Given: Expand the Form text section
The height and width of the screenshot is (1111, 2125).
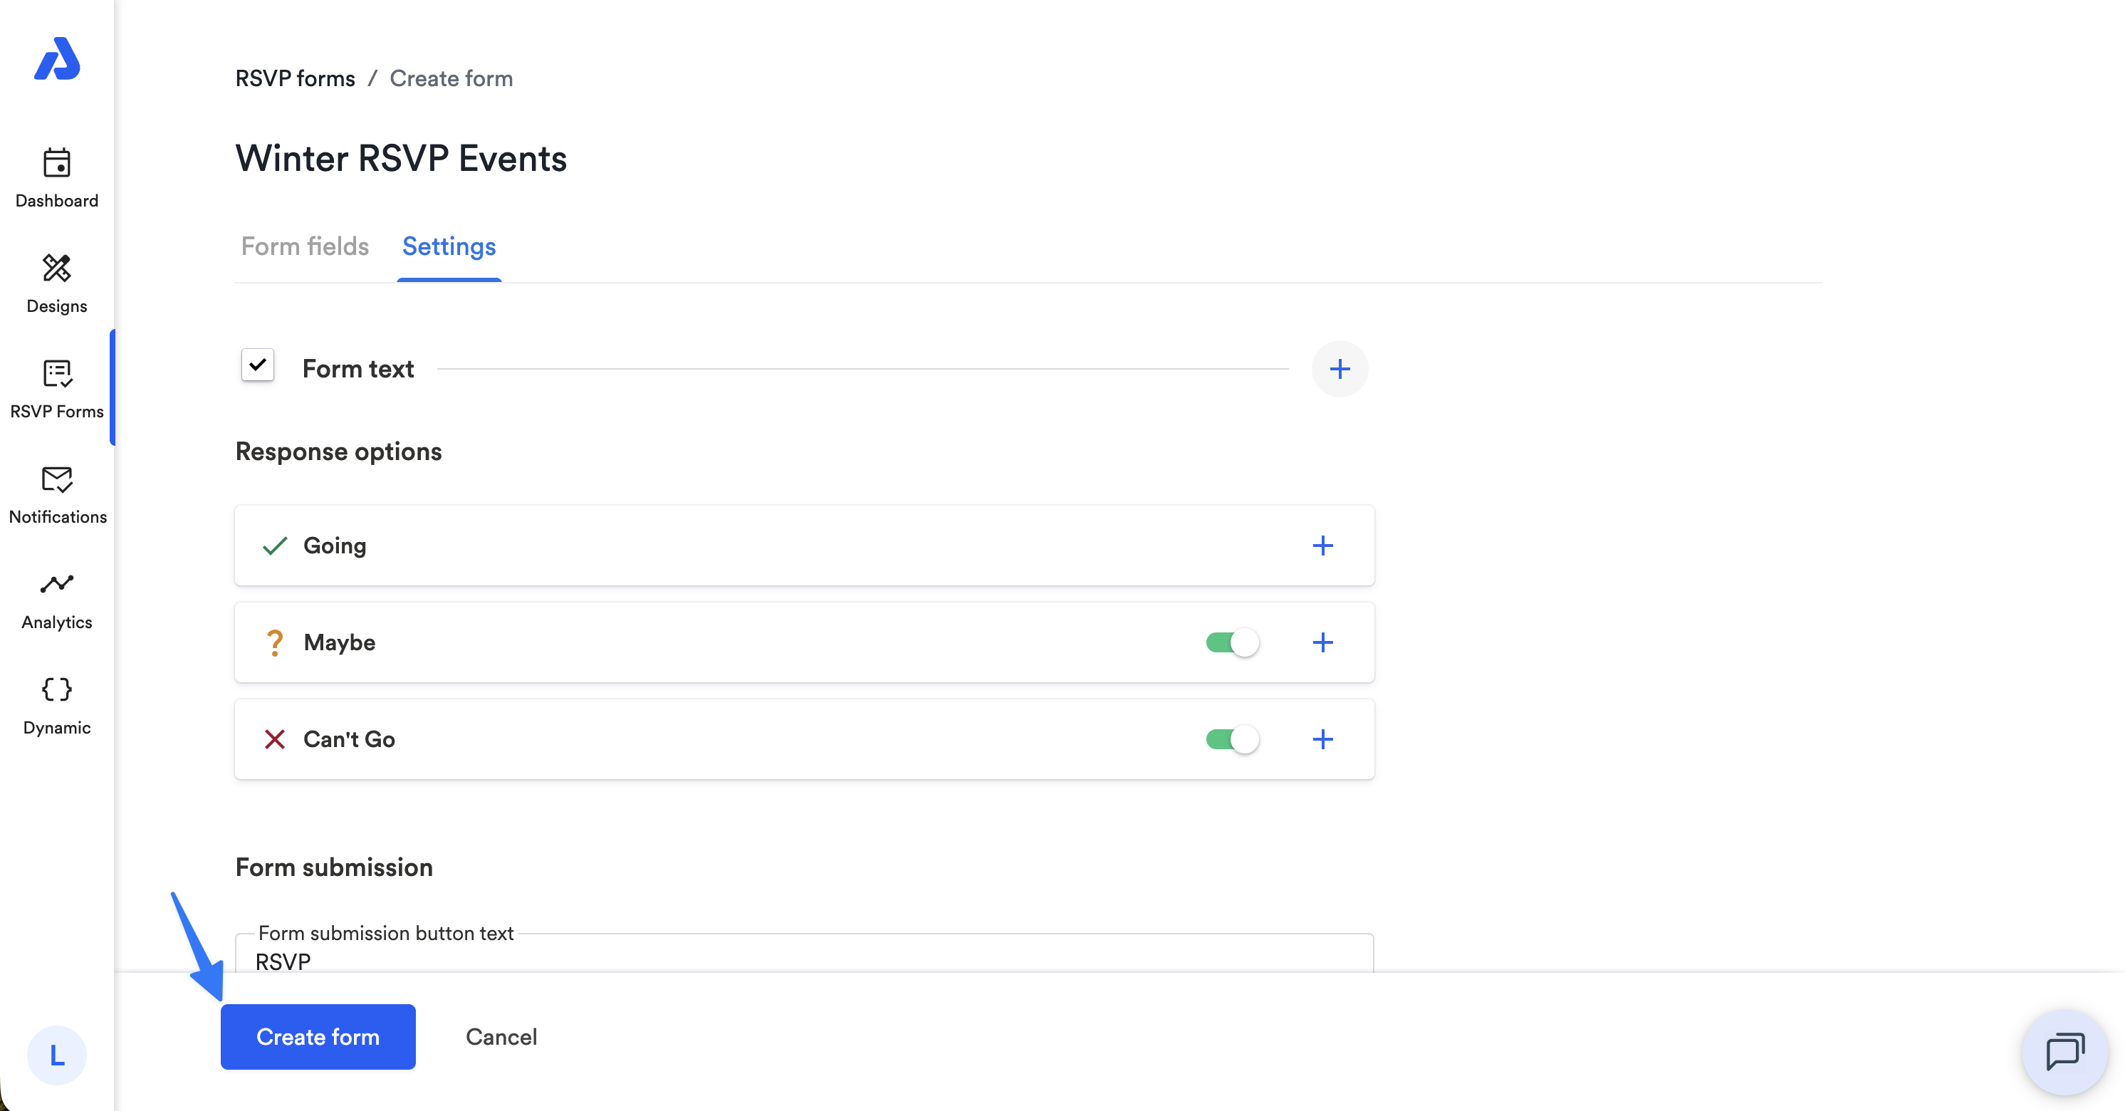Looking at the screenshot, I should coord(1340,369).
